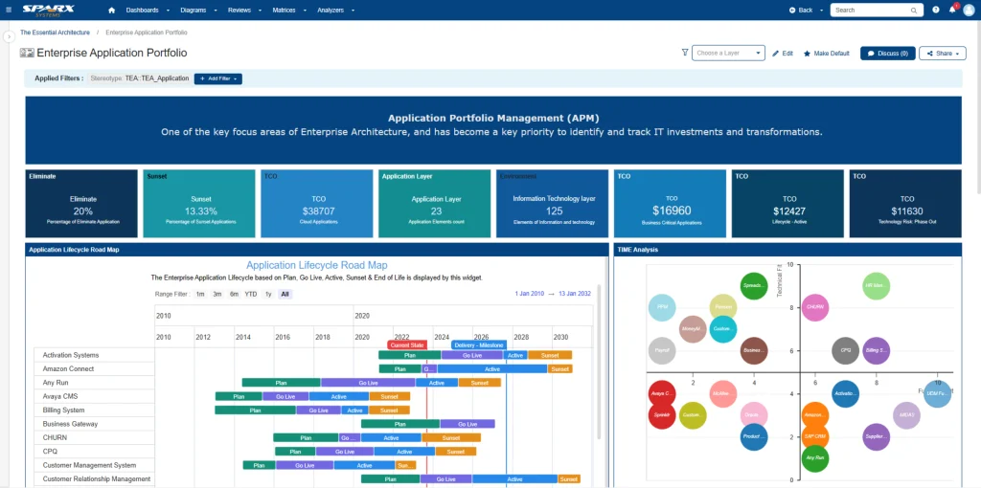Expand the Analyzers dropdown arrow

(353, 11)
